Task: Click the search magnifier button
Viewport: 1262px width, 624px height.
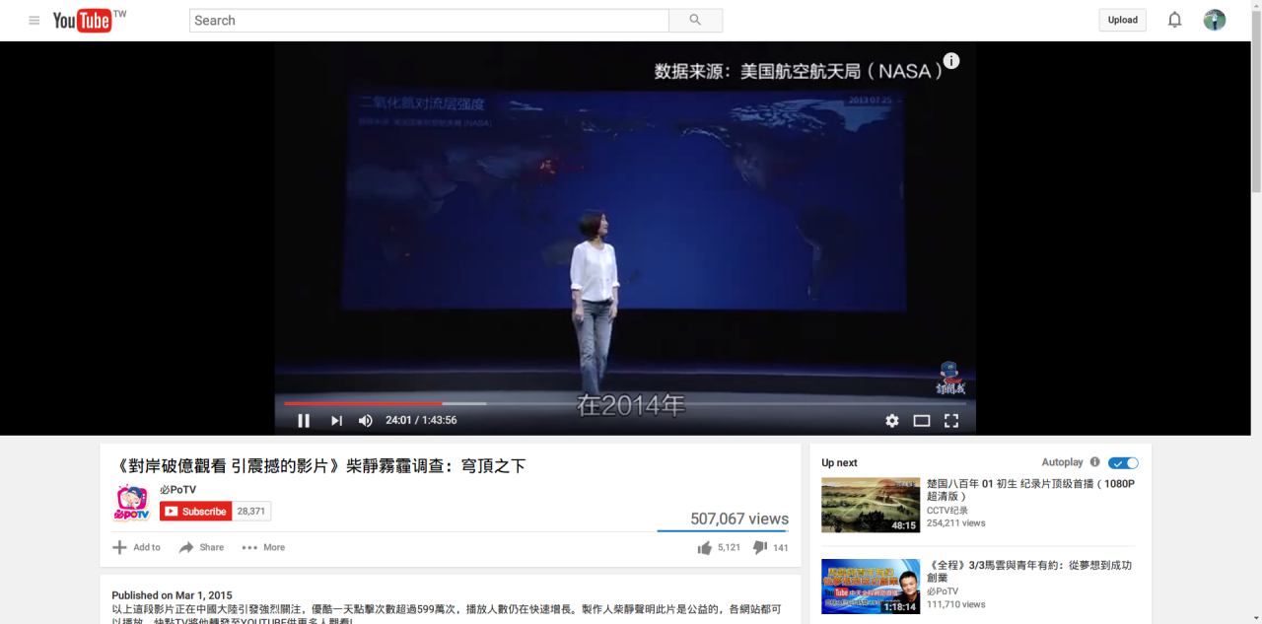Action: tap(695, 20)
